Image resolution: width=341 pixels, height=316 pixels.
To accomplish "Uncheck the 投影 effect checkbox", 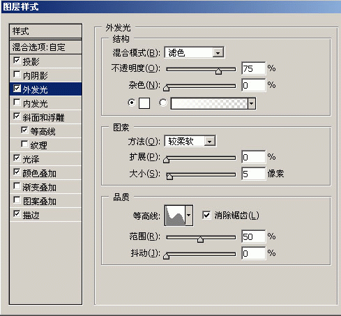I will 17,61.
